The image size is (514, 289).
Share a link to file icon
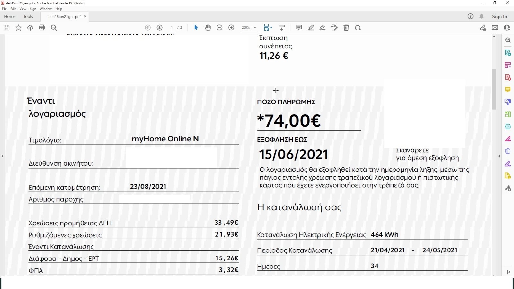[483, 28]
